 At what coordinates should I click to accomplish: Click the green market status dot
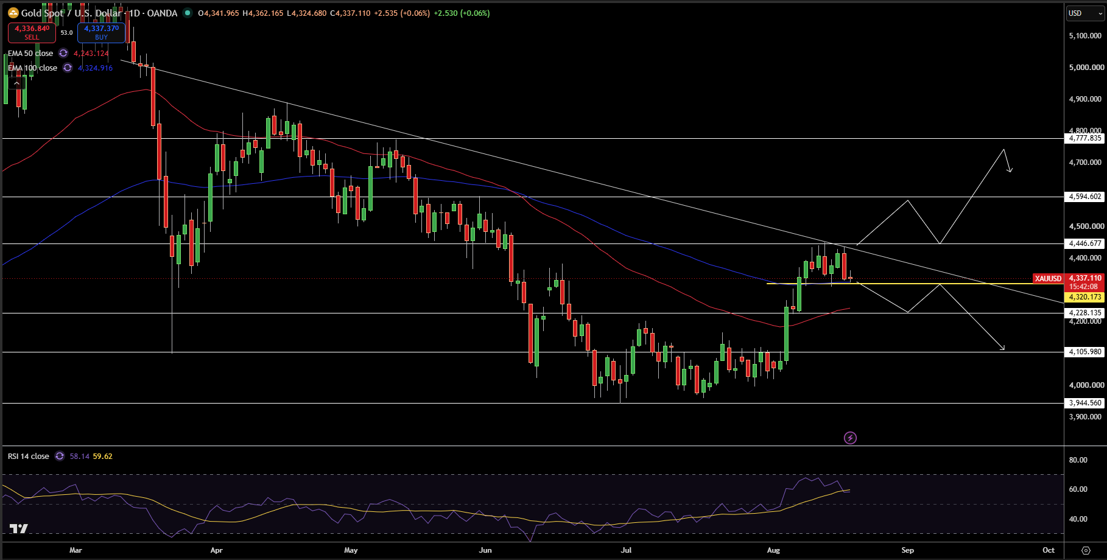[187, 13]
